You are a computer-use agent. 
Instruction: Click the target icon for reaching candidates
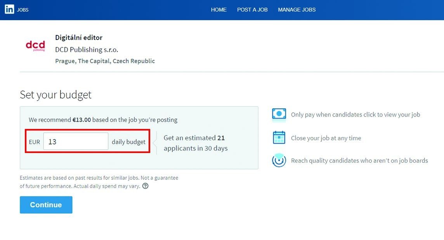(x=279, y=161)
